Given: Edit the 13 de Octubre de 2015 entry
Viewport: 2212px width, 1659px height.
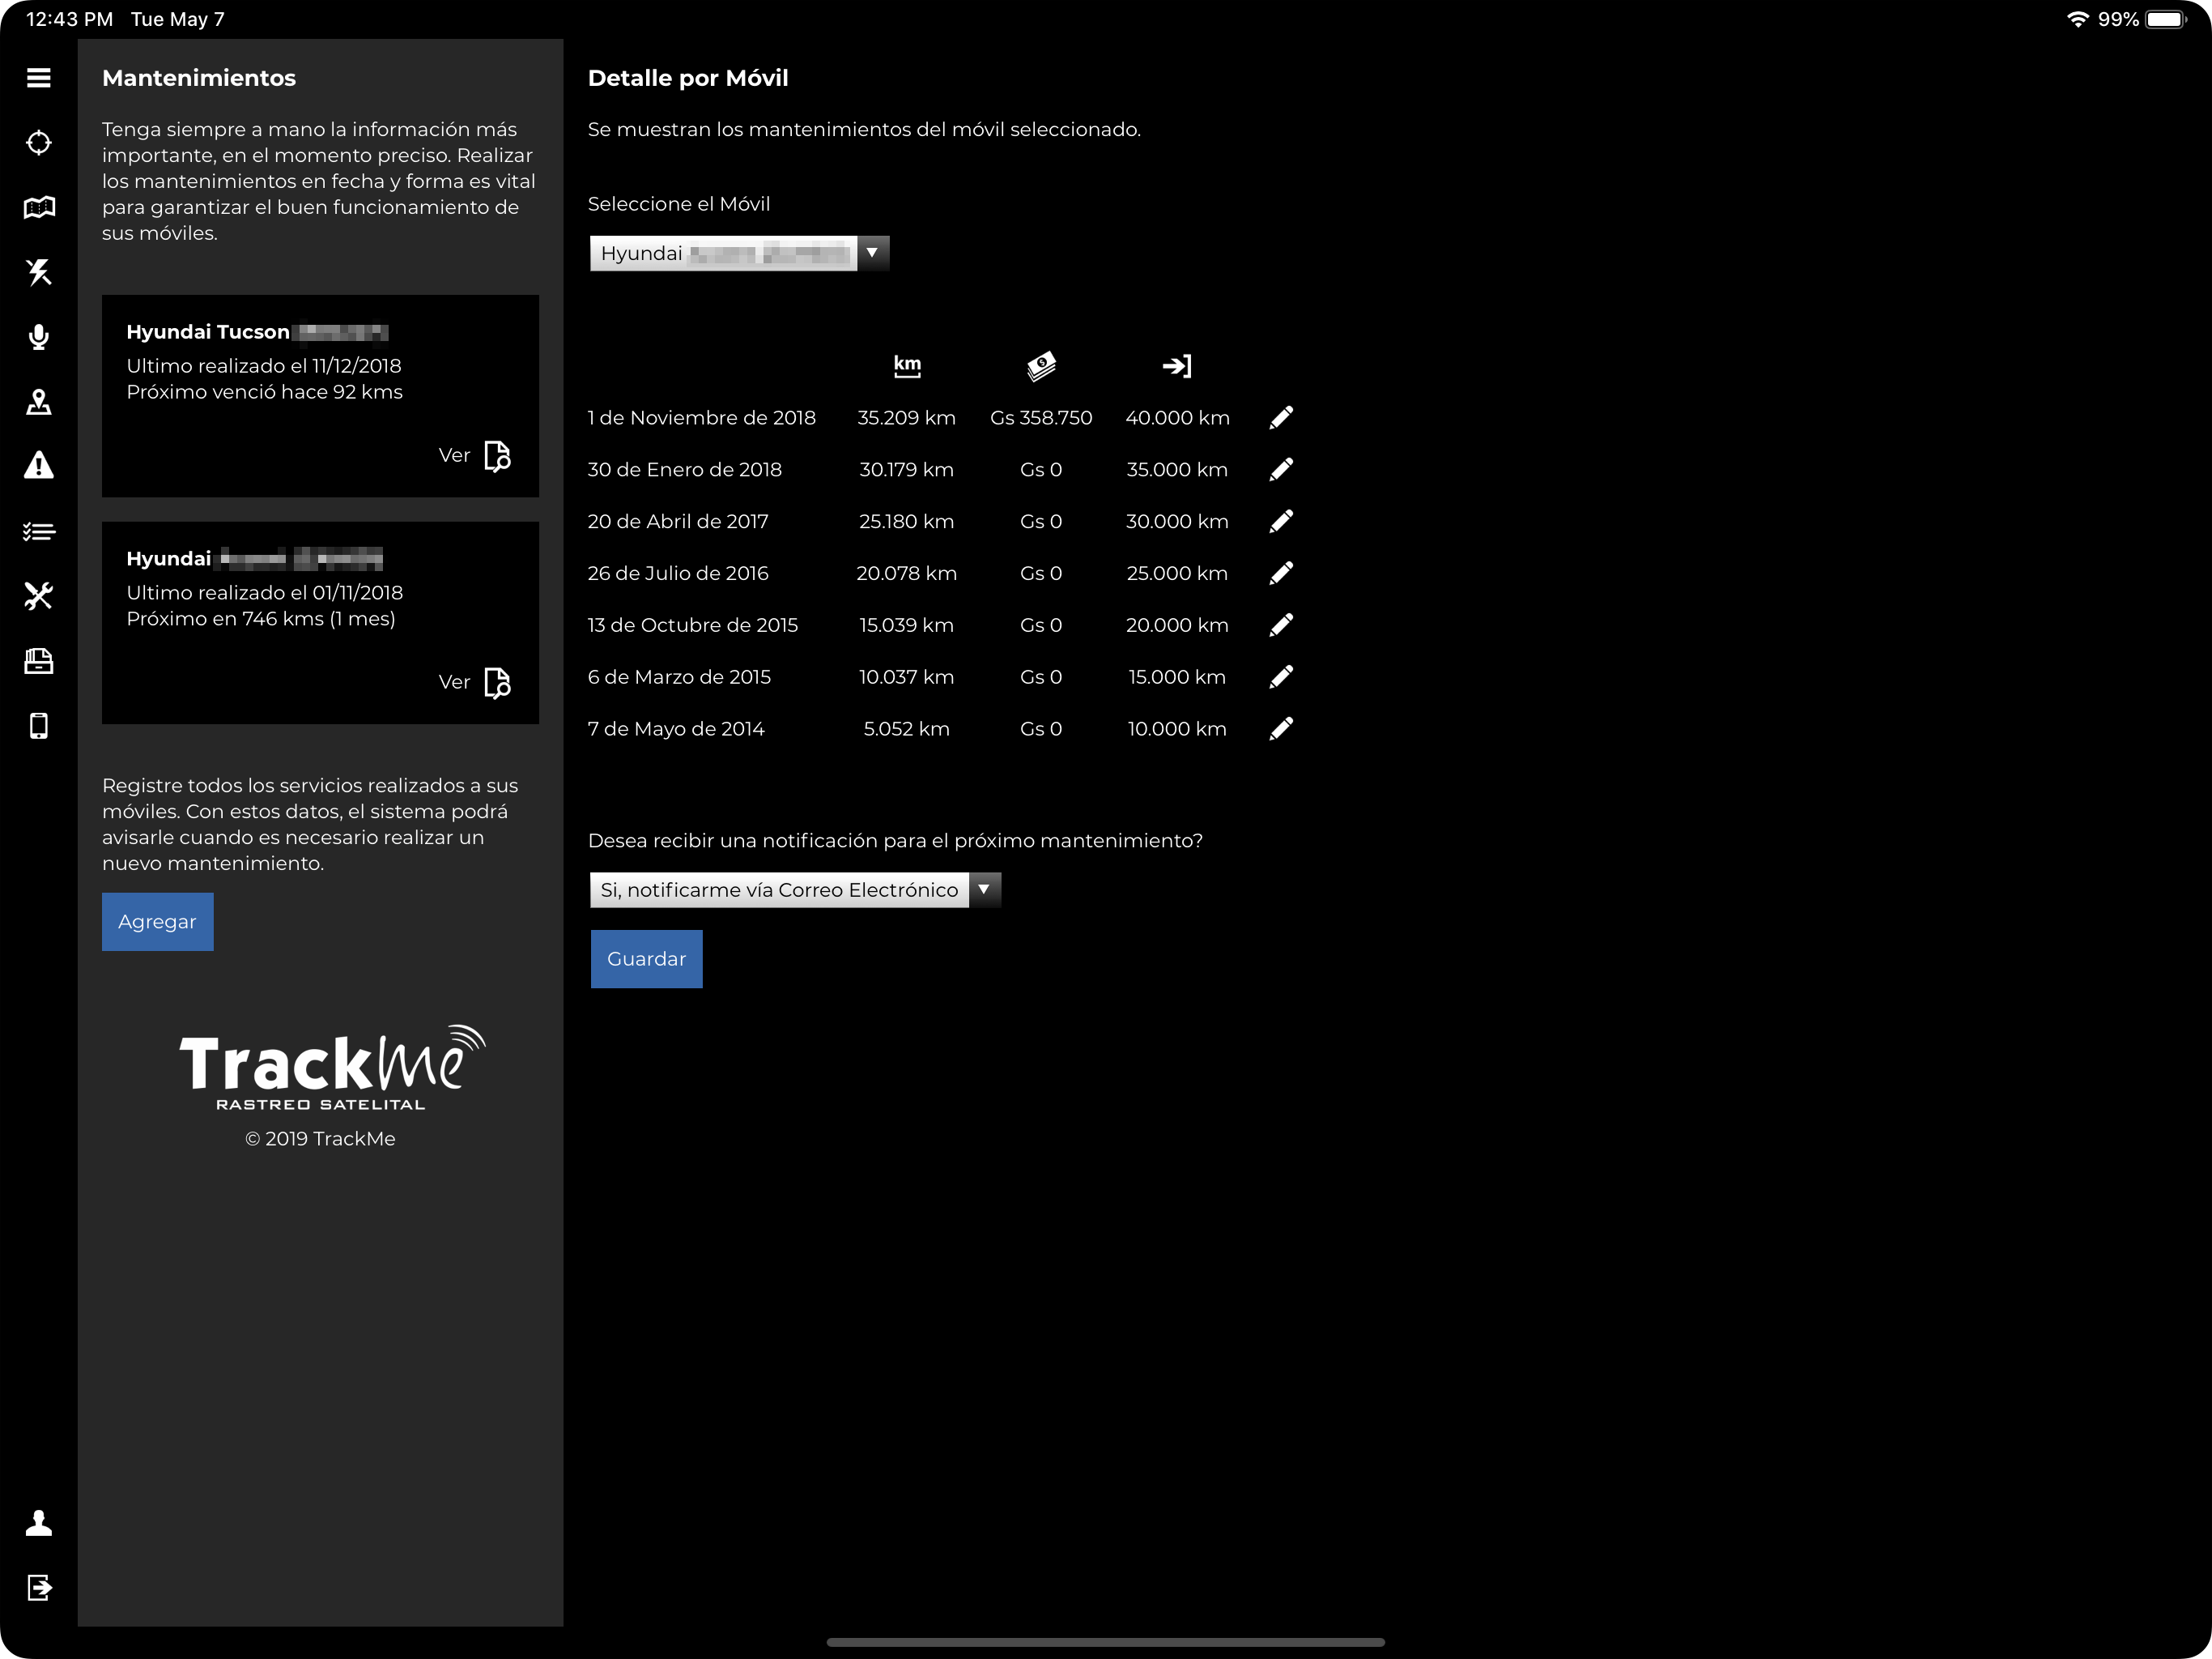Looking at the screenshot, I should [x=1281, y=625].
